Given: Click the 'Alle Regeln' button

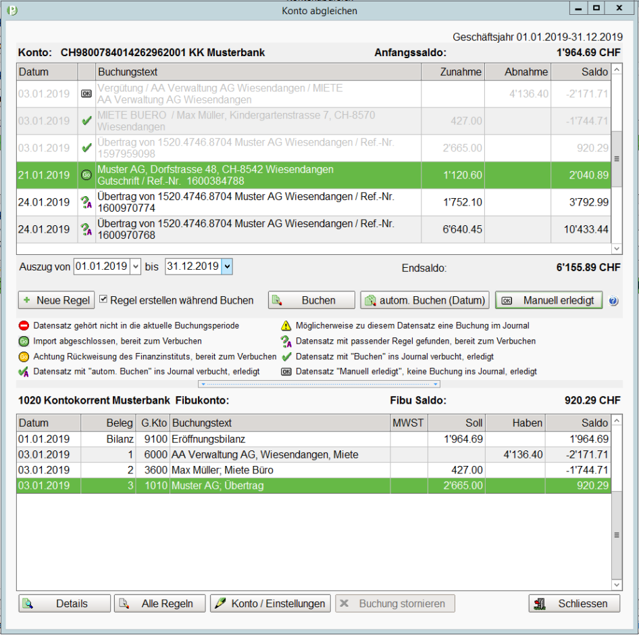Looking at the screenshot, I should coord(159,603).
